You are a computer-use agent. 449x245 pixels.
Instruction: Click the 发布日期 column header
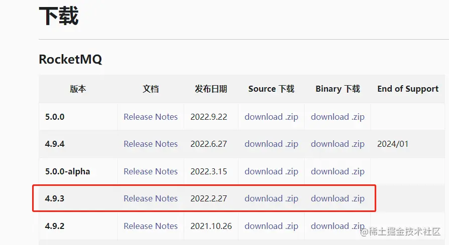point(211,89)
